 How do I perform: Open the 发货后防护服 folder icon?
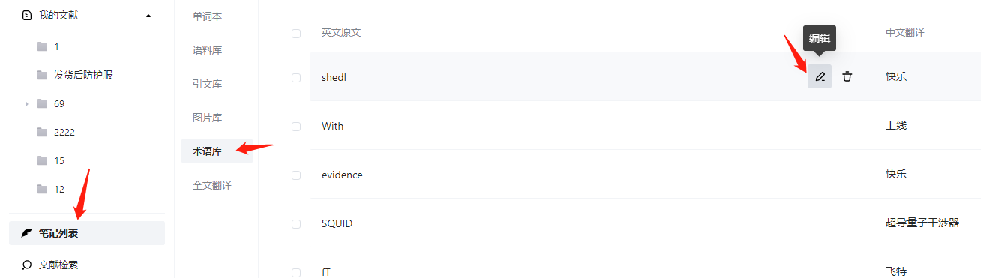(x=42, y=75)
